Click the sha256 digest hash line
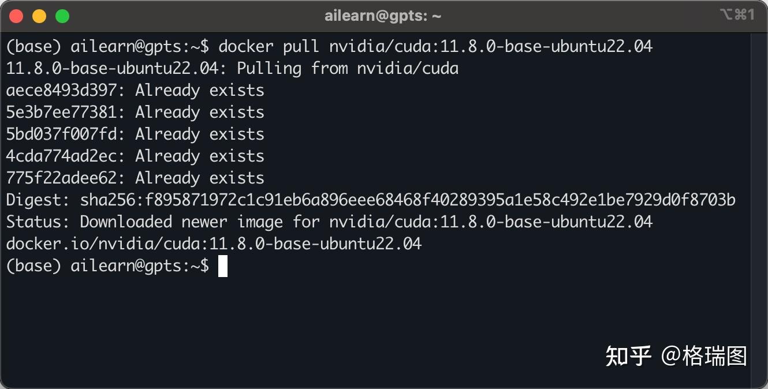This screenshot has height=389, width=768. [x=371, y=200]
